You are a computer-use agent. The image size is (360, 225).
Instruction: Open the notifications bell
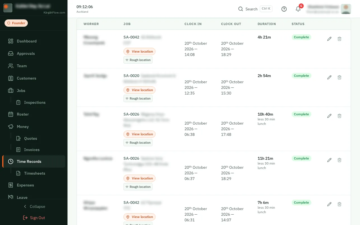pos(298,9)
